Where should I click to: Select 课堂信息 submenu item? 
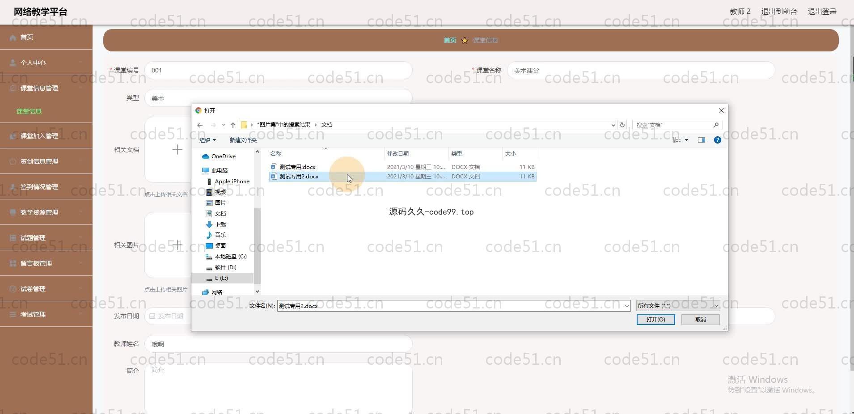[x=29, y=111]
